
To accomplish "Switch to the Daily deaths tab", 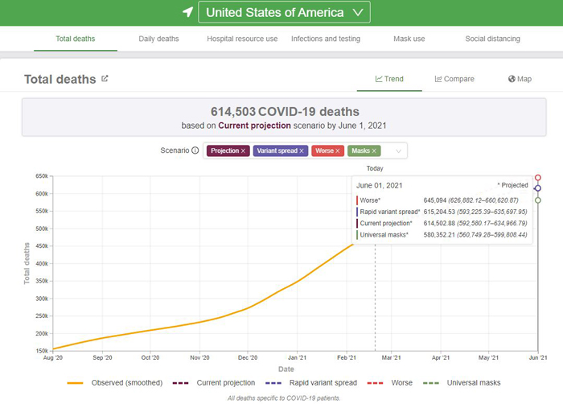I will 158,39.
